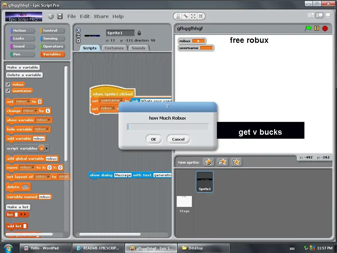Open Hello - WordPad taskbar button
The width and height of the screenshot is (337, 253).
click(45, 248)
